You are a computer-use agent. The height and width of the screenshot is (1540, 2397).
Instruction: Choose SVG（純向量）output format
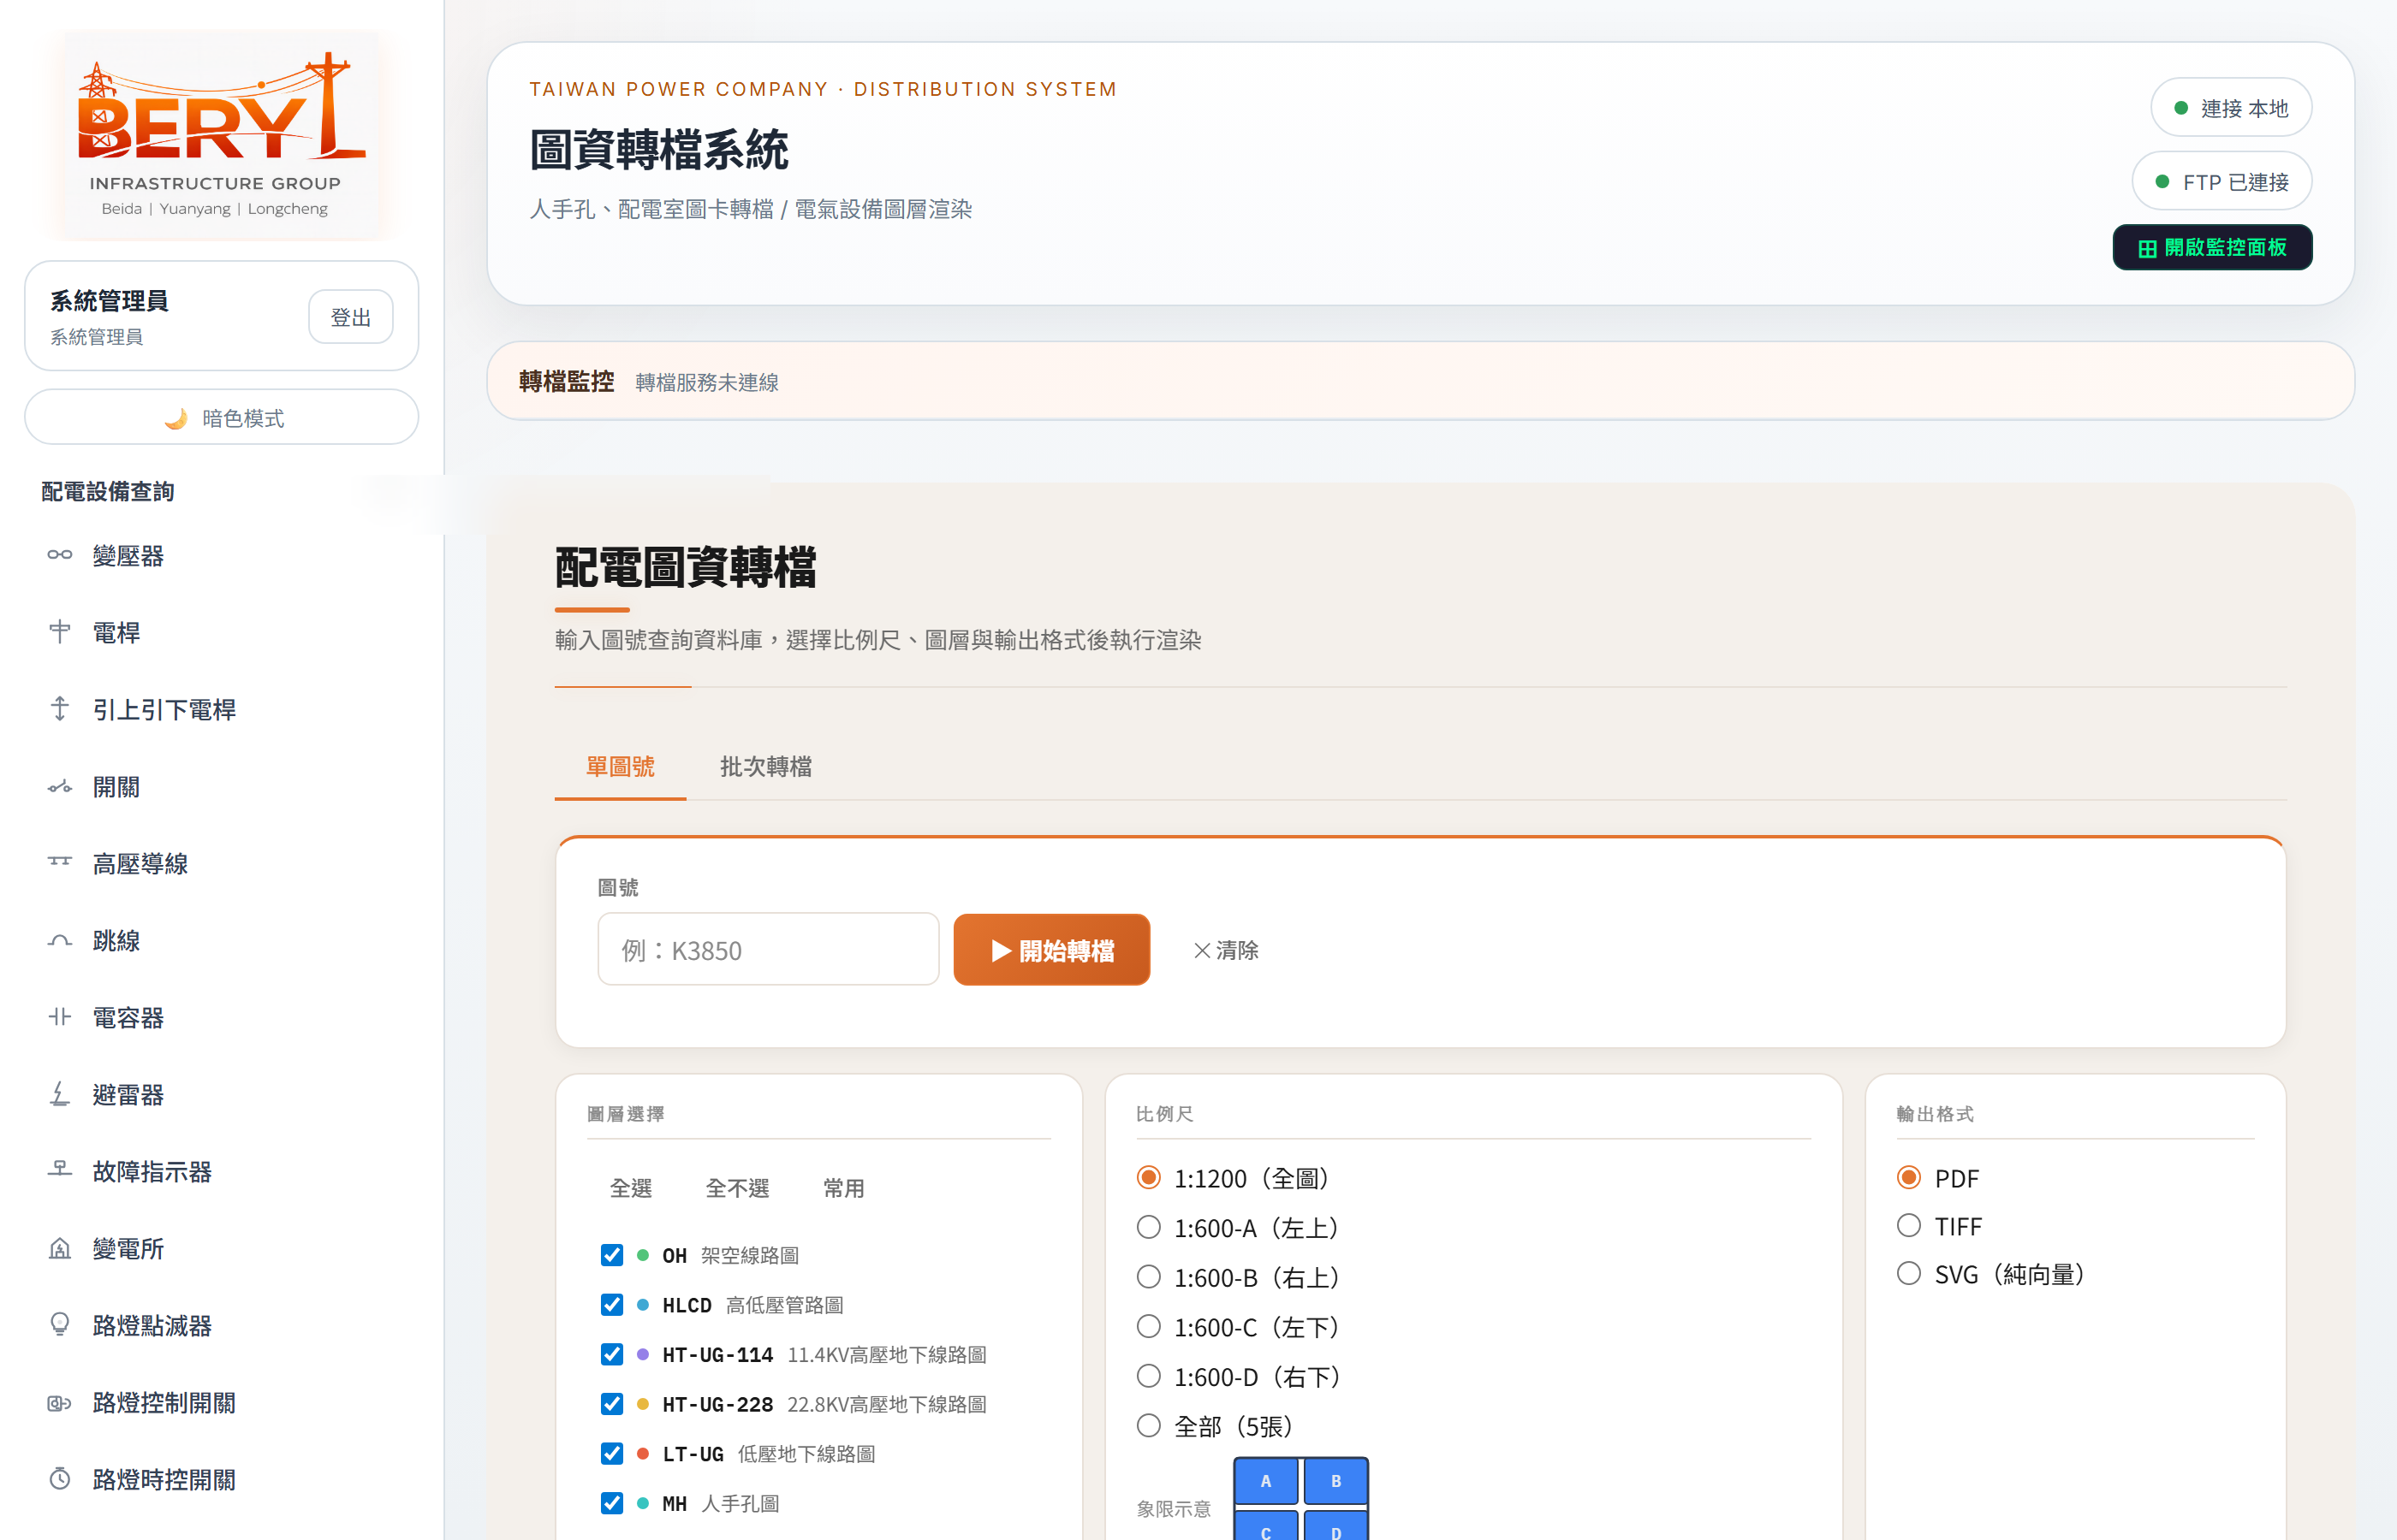(1909, 1274)
